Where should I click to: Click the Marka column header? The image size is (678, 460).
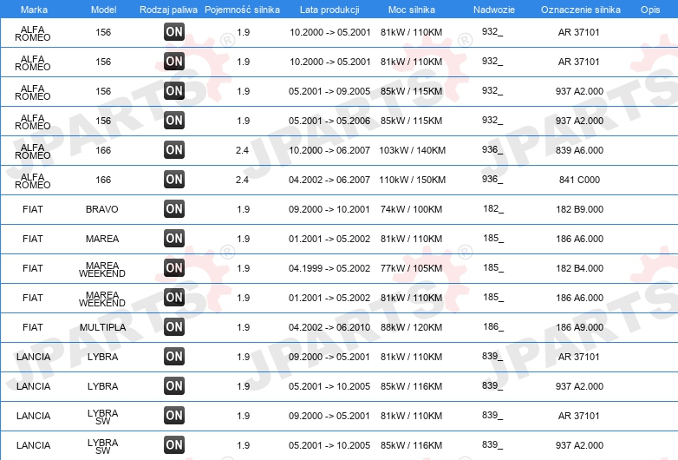(34, 10)
